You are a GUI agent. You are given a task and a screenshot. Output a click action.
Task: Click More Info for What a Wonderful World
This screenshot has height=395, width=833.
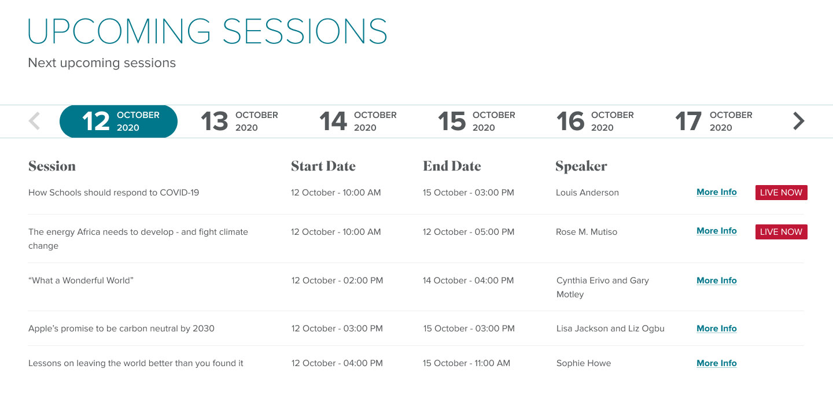coord(717,280)
